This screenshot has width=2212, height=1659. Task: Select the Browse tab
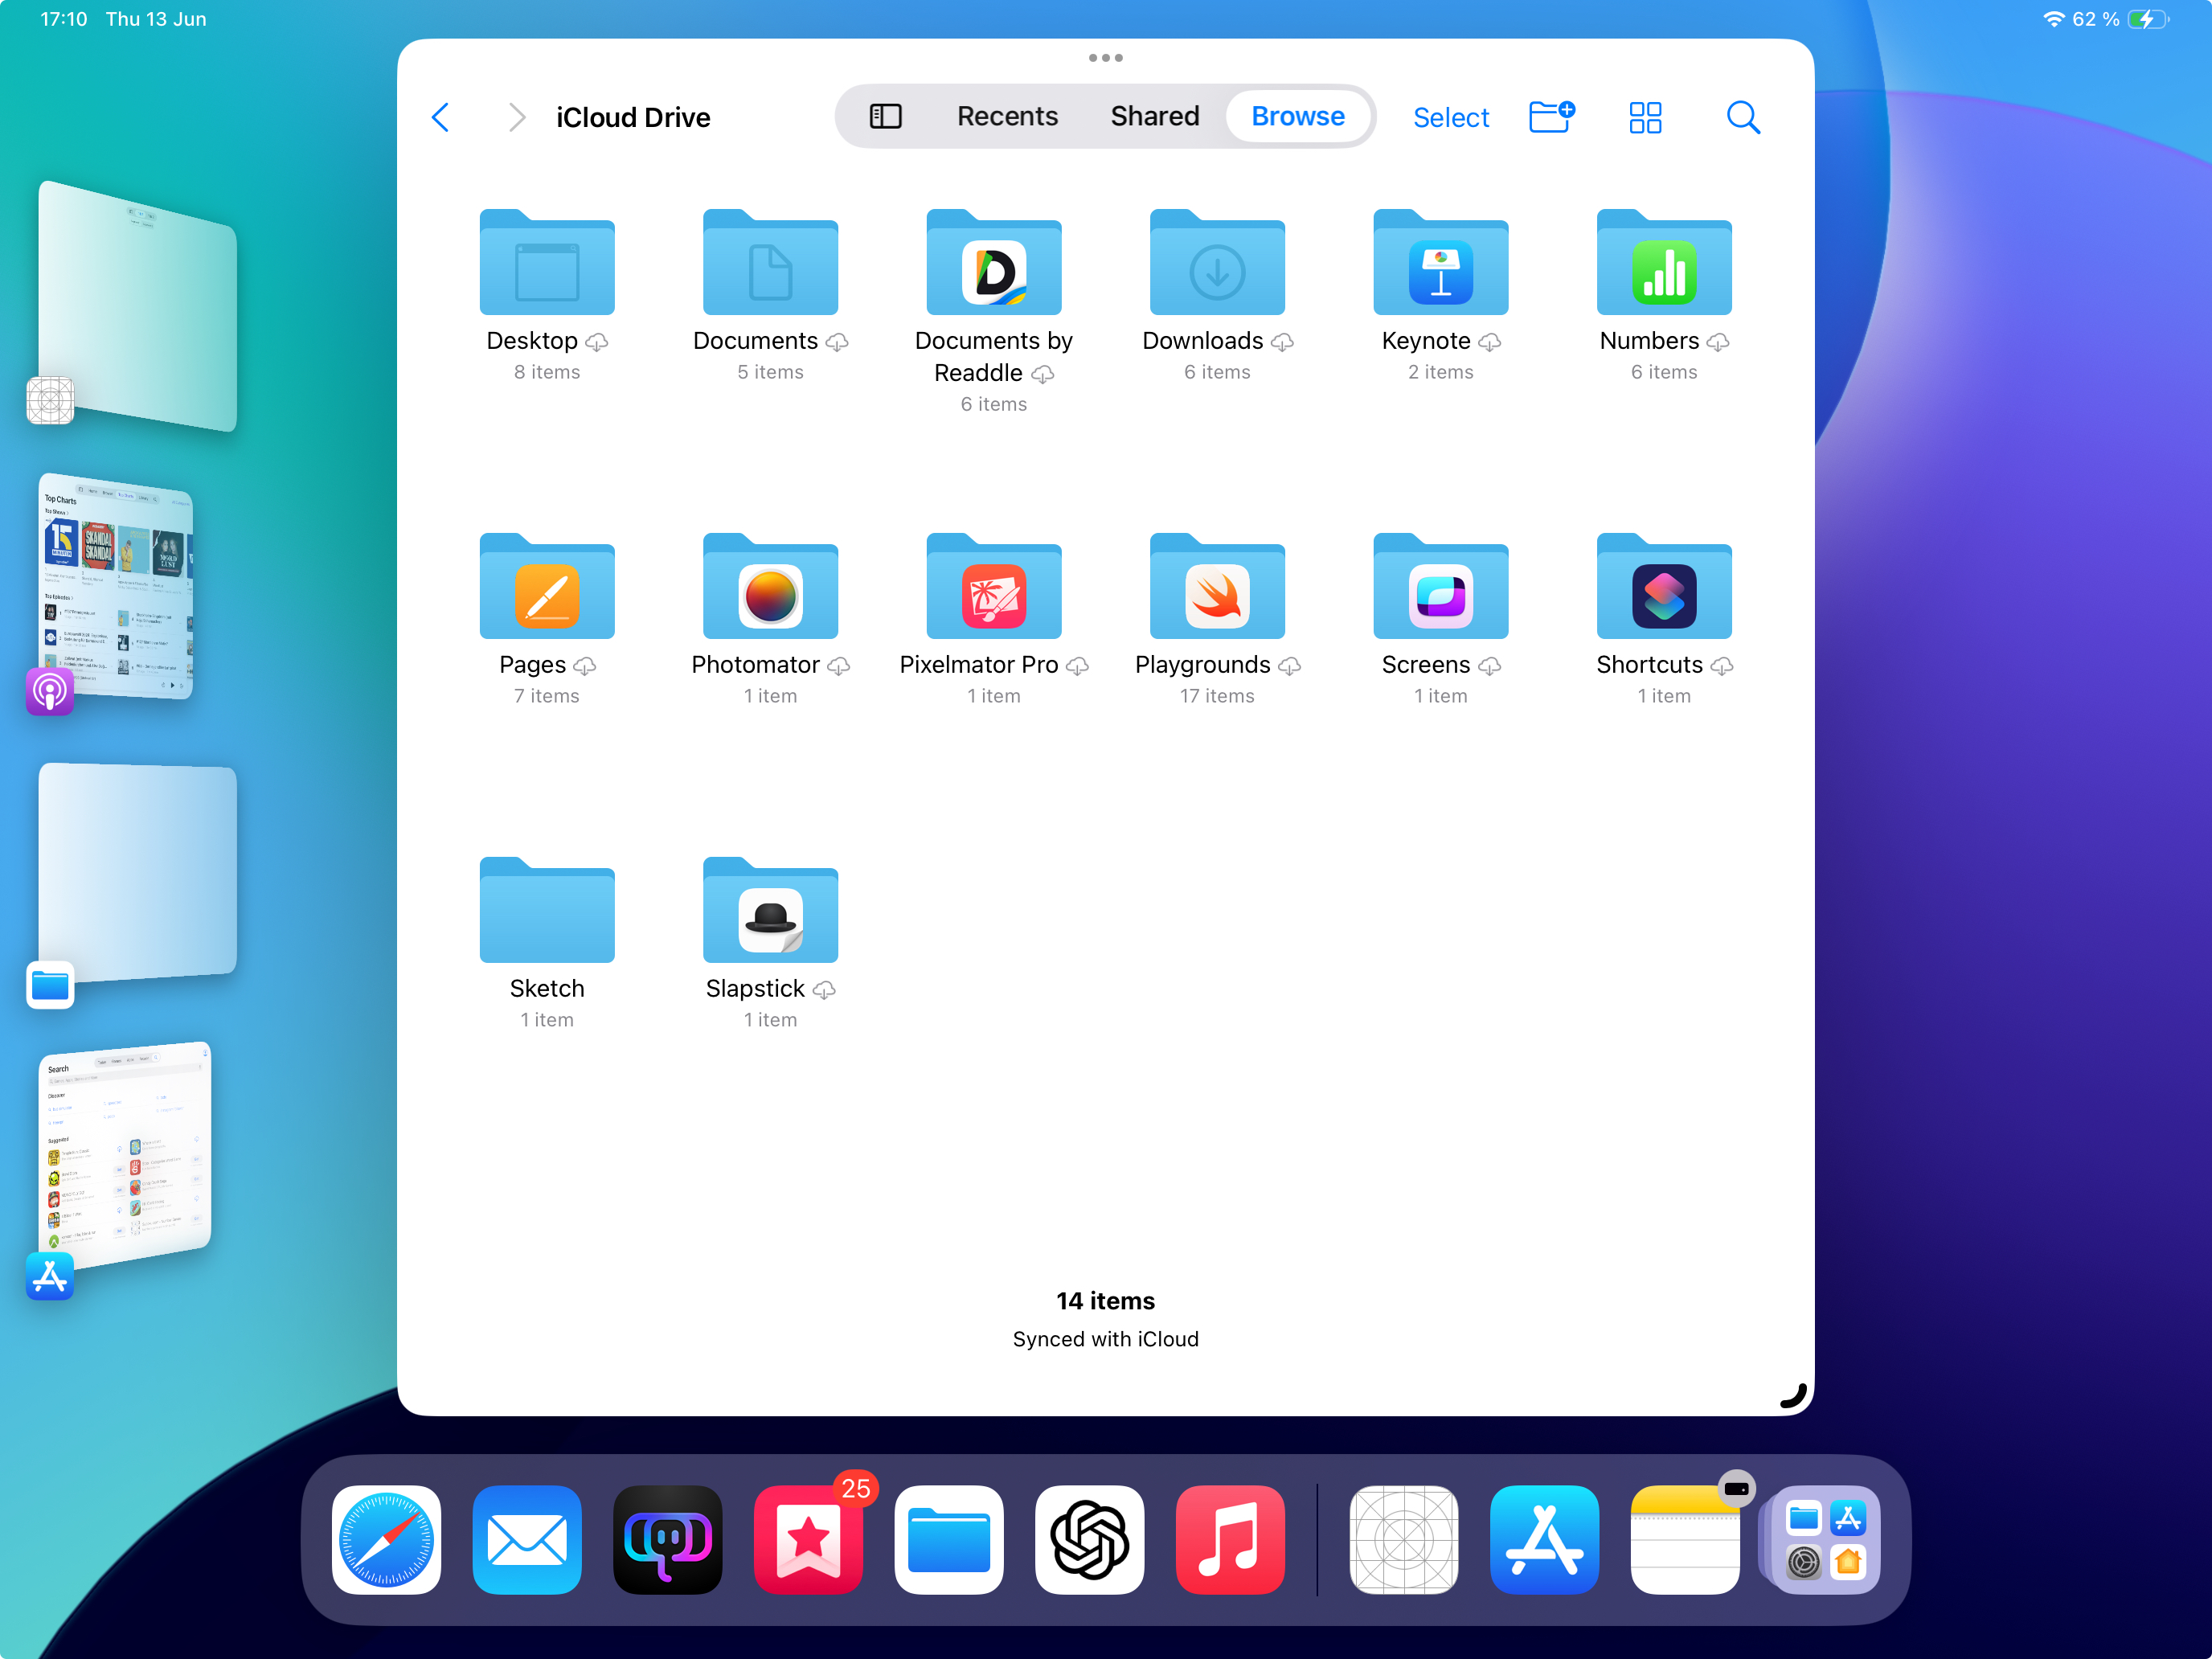coord(1297,117)
